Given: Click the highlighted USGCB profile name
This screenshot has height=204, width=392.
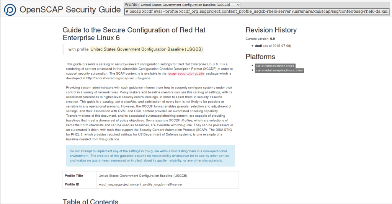Looking at the screenshot, I should [x=147, y=49].
